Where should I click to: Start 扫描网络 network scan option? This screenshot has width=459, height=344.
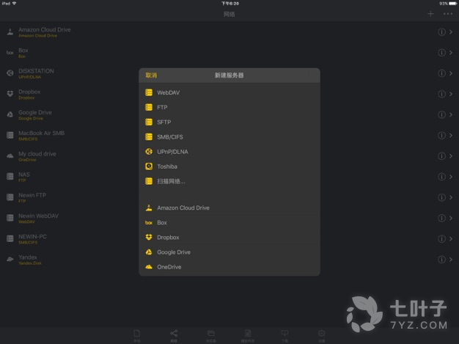229,181
